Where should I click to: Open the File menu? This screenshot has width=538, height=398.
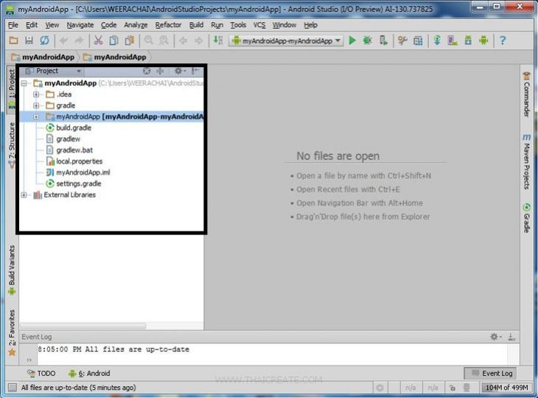[x=13, y=25]
